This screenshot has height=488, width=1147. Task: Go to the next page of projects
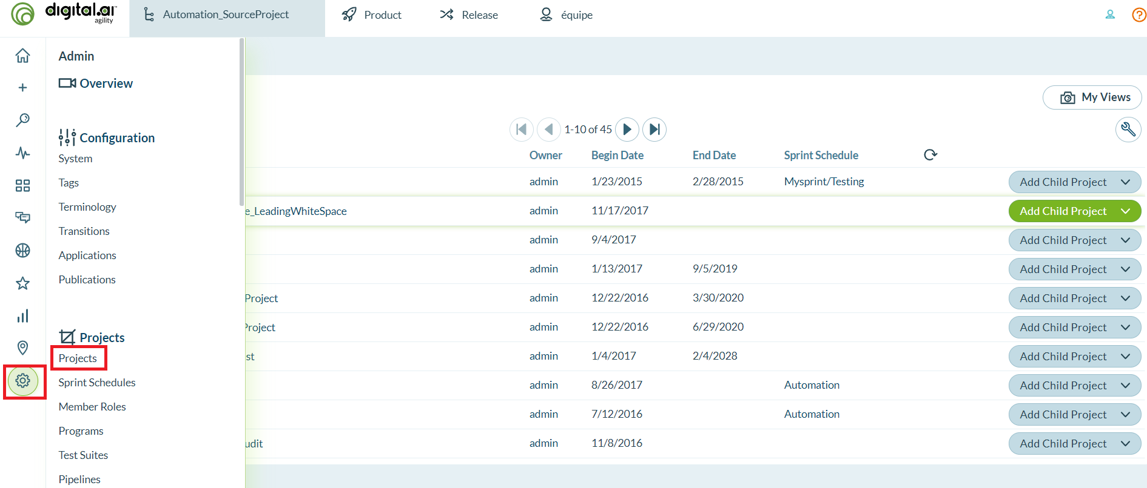627,129
